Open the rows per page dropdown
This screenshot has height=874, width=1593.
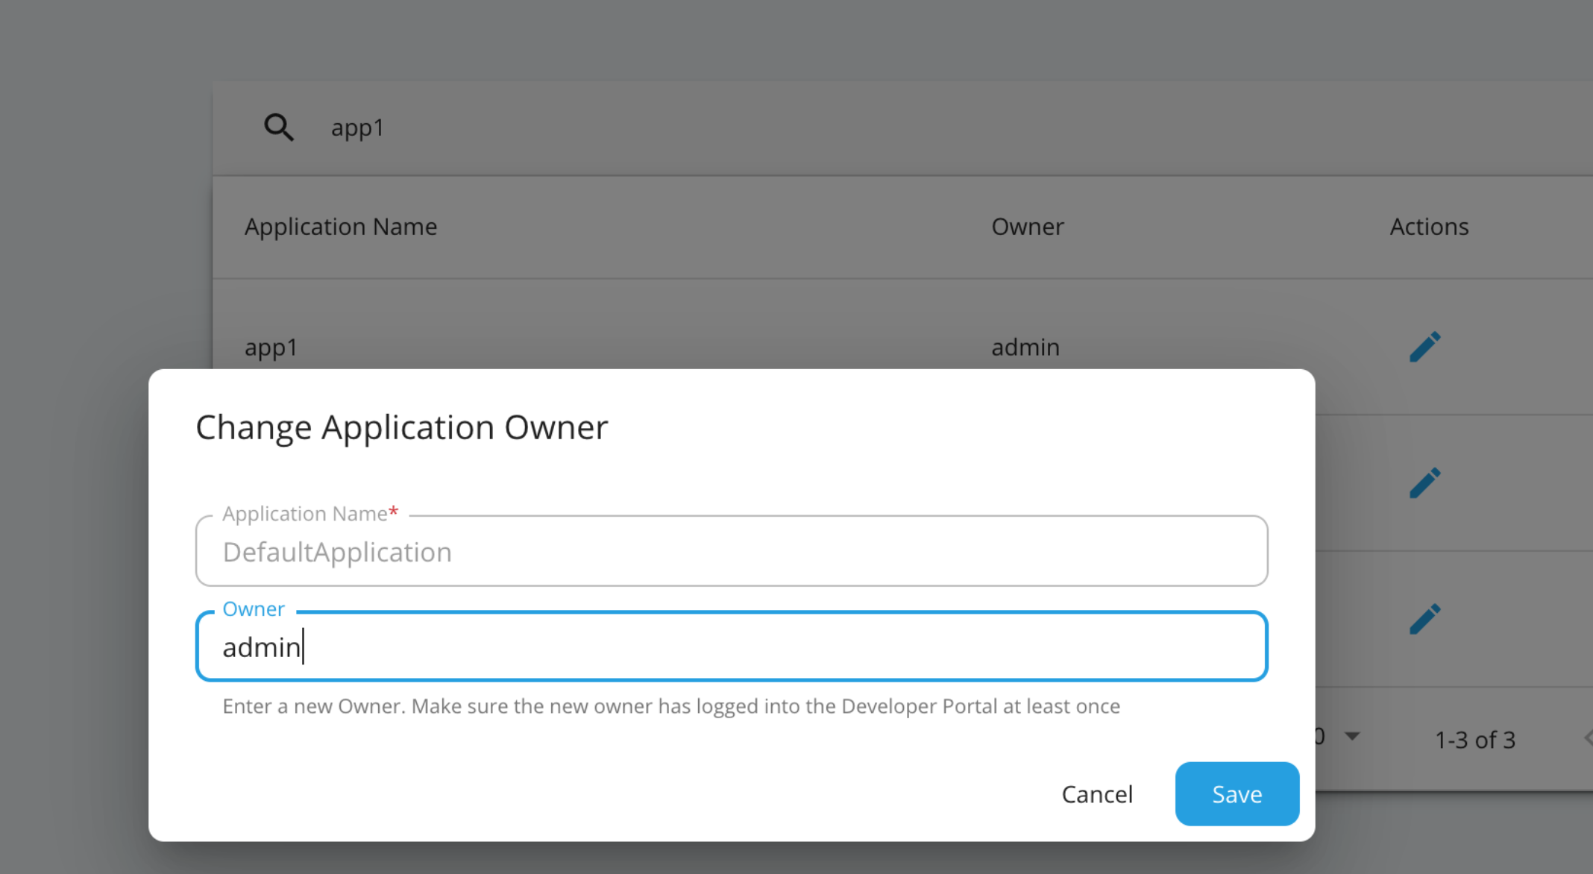1350,738
